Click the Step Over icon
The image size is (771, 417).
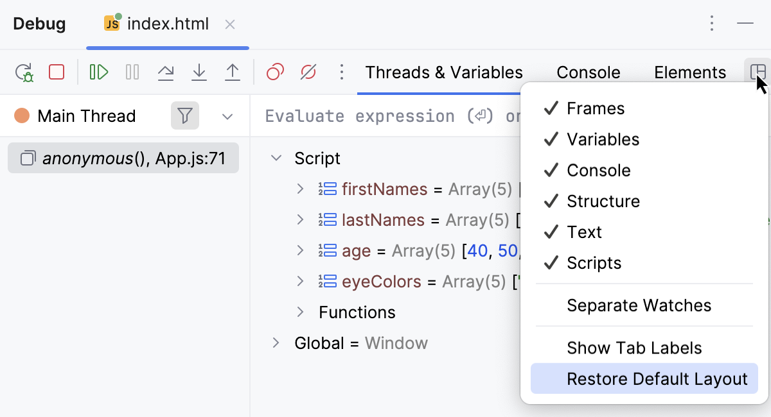click(x=166, y=72)
